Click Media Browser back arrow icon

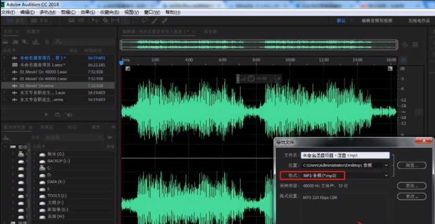click(x=110, y=137)
